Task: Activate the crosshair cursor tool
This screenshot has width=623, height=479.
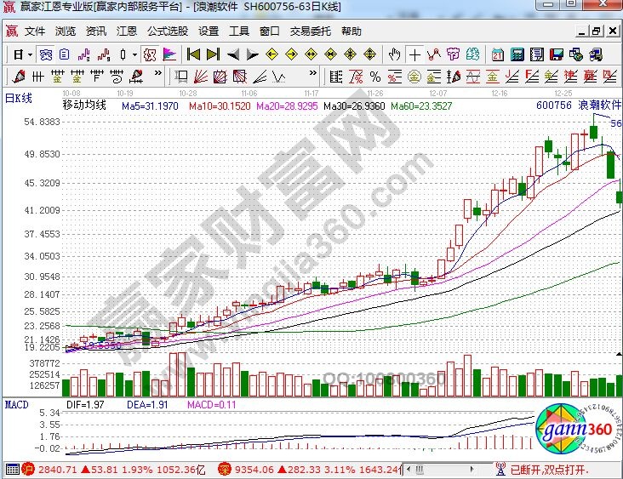Action: (x=414, y=54)
